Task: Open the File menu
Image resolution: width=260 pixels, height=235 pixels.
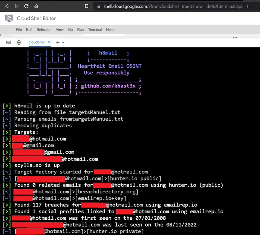Action: point(19,29)
